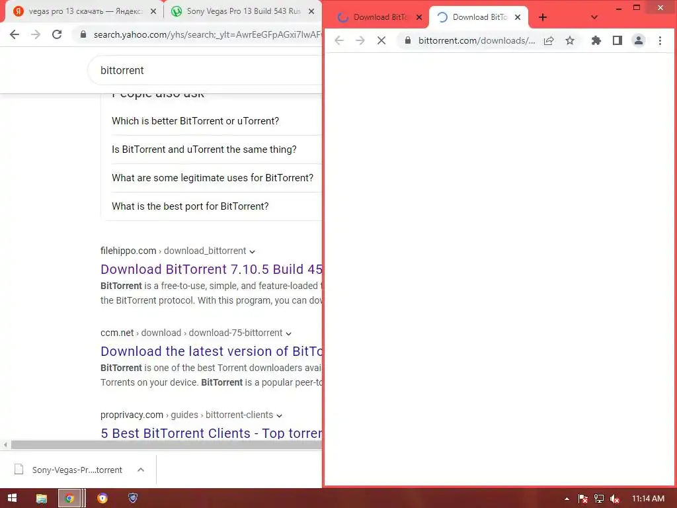Viewport: 677px width, 508px height.
Task: Open a new tab with the plus button
Action: [x=543, y=17]
